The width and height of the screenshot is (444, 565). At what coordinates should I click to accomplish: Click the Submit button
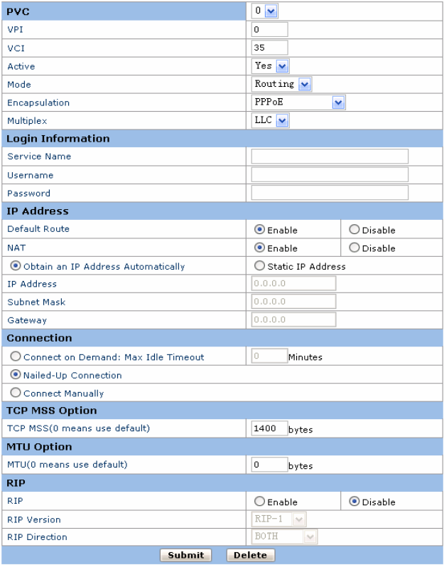pyautogui.click(x=185, y=555)
